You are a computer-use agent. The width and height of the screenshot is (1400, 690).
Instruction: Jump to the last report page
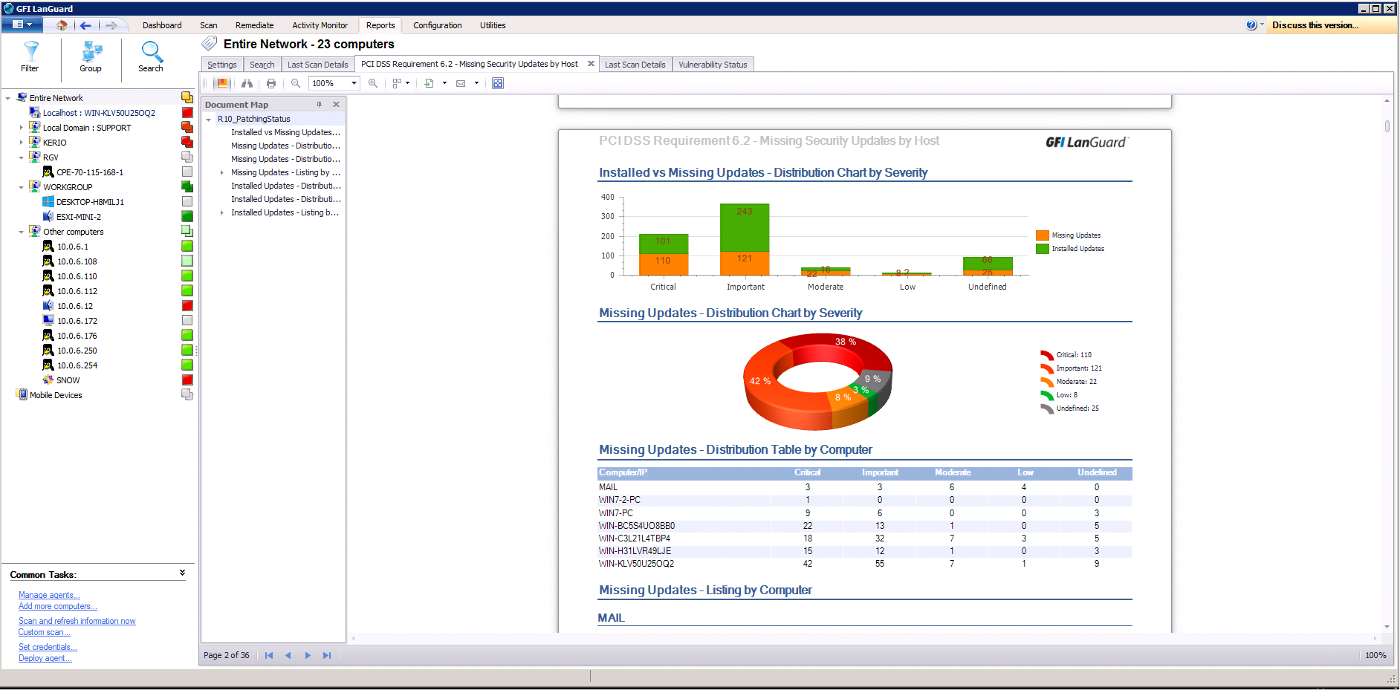327,655
